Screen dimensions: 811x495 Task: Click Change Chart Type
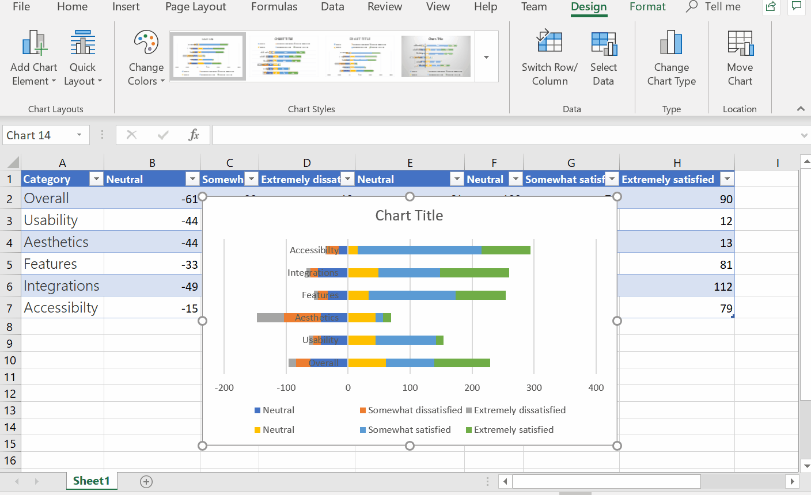tap(672, 59)
